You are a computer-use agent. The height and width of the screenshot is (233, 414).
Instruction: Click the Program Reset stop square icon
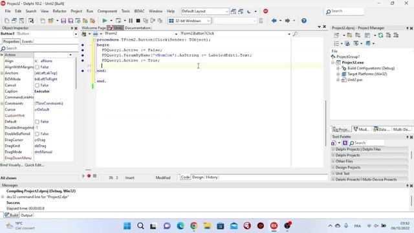pos(138,21)
